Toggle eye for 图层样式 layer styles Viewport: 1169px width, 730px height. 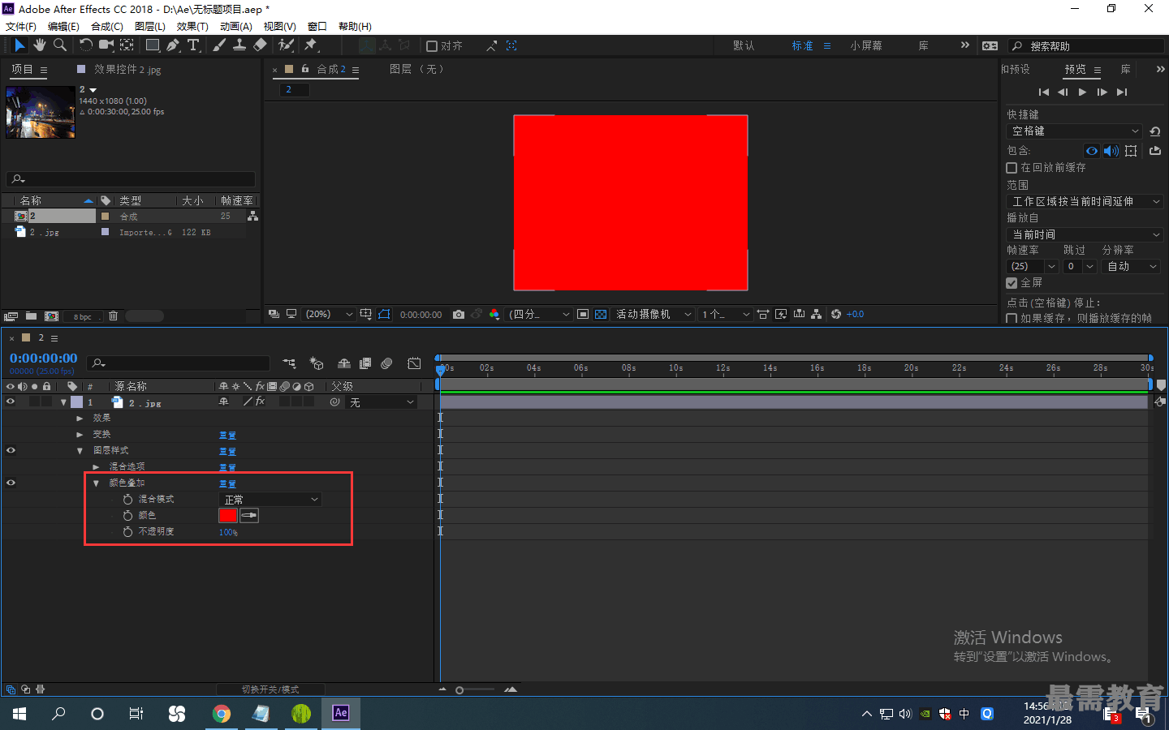pos(11,450)
